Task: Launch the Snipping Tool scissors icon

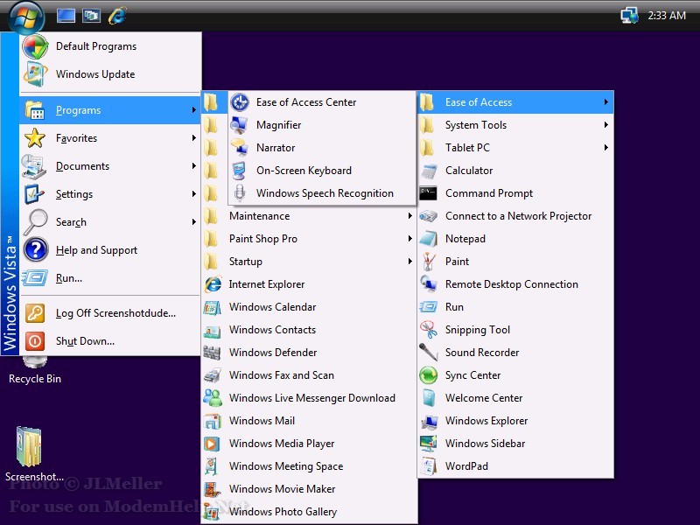Action: [428, 330]
